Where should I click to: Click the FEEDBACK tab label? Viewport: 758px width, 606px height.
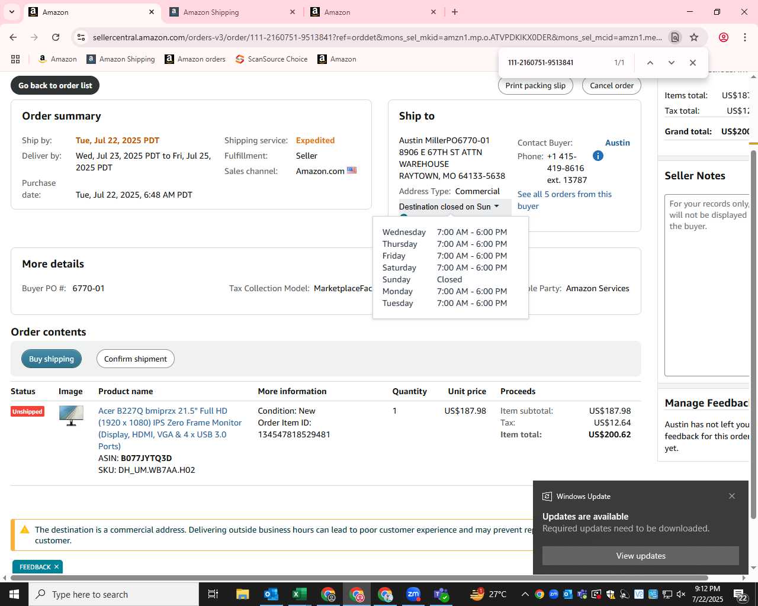tap(35, 567)
